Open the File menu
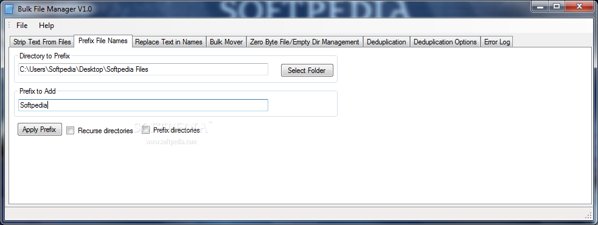Image resolution: width=598 pixels, height=225 pixels. coord(22,26)
